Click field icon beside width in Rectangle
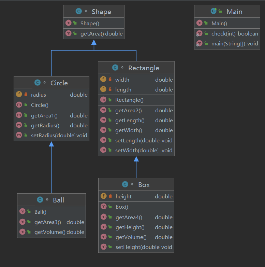 pyautogui.click(x=103, y=79)
